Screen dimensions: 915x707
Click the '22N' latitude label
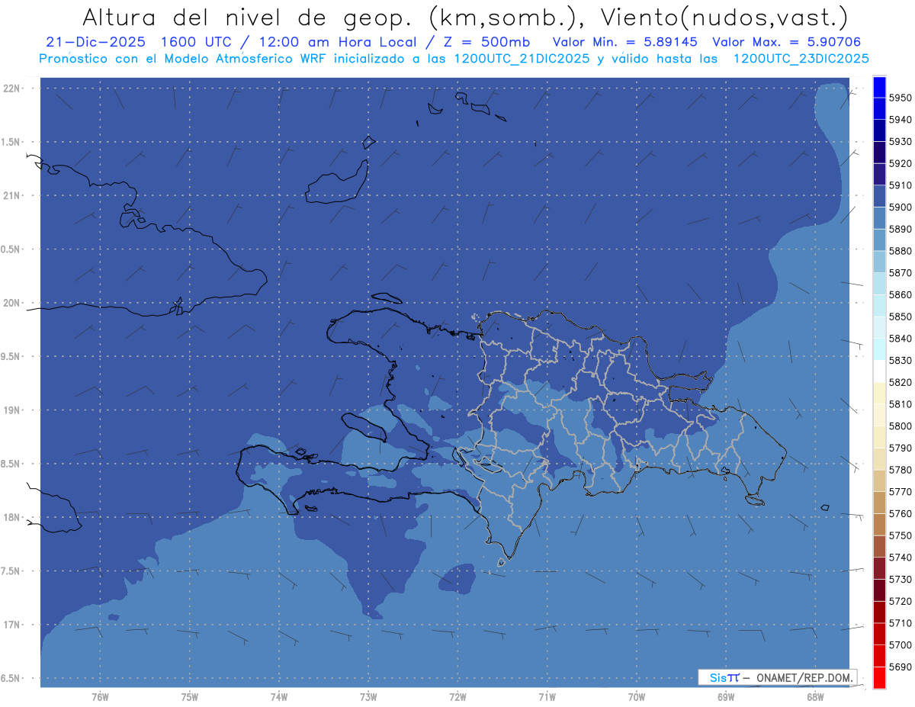point(13,88)
